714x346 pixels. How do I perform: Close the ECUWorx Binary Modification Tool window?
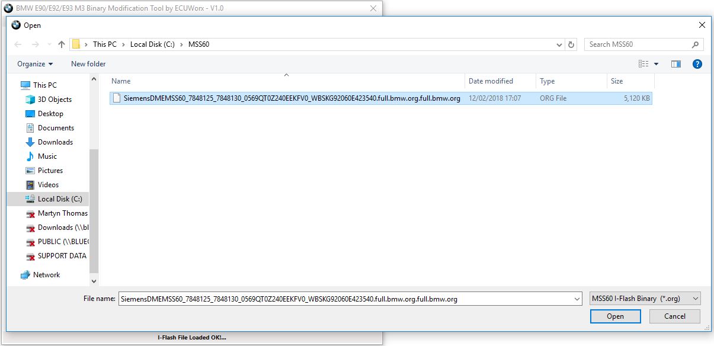pos(373,8)
